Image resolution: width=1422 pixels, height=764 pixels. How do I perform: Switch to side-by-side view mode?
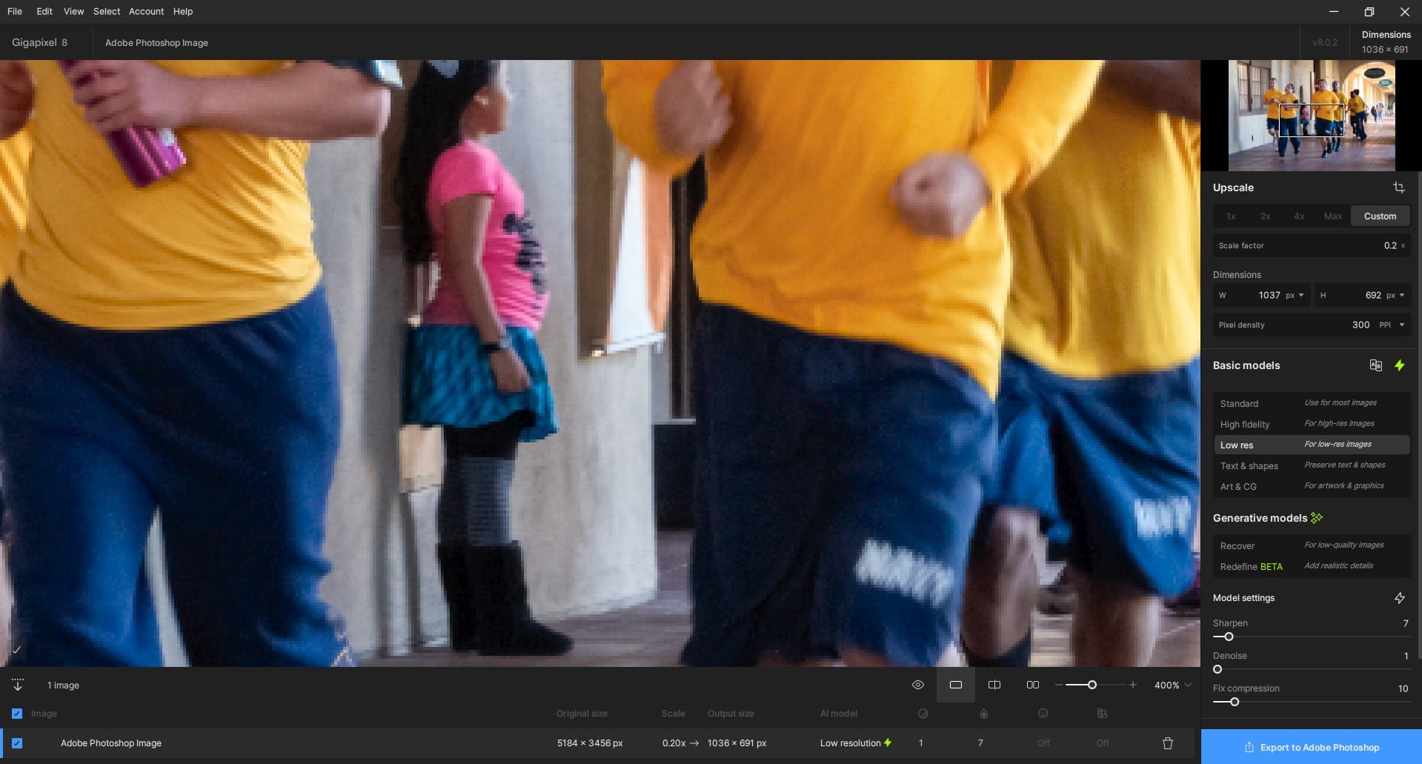coord(1032,685)
